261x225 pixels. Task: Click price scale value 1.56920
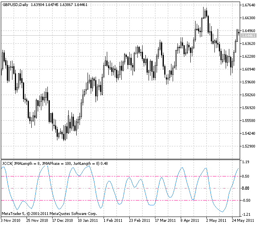(x=249, y=108)
